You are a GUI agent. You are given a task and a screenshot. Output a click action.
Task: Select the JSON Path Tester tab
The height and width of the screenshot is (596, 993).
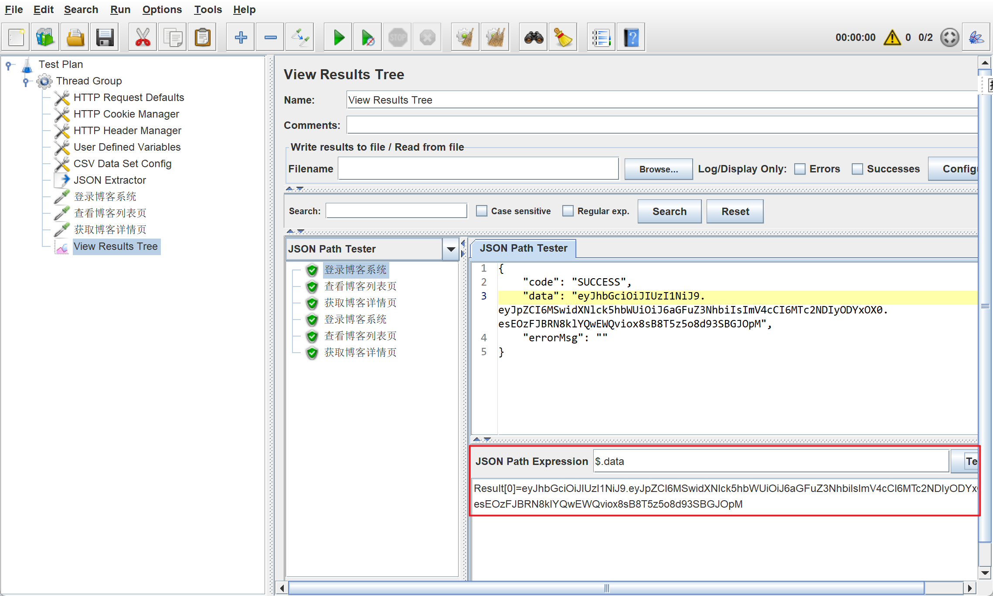[x=523, y=248]
